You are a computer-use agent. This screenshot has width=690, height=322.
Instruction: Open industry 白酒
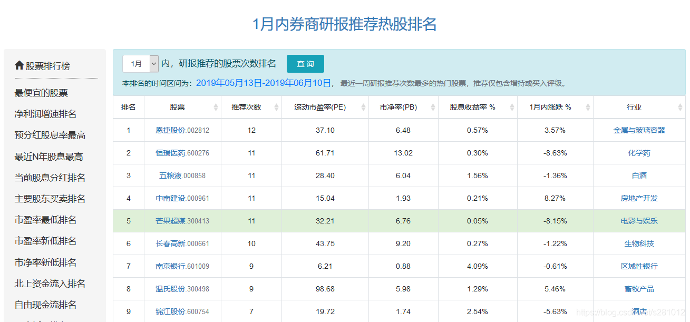coord(639,175)
